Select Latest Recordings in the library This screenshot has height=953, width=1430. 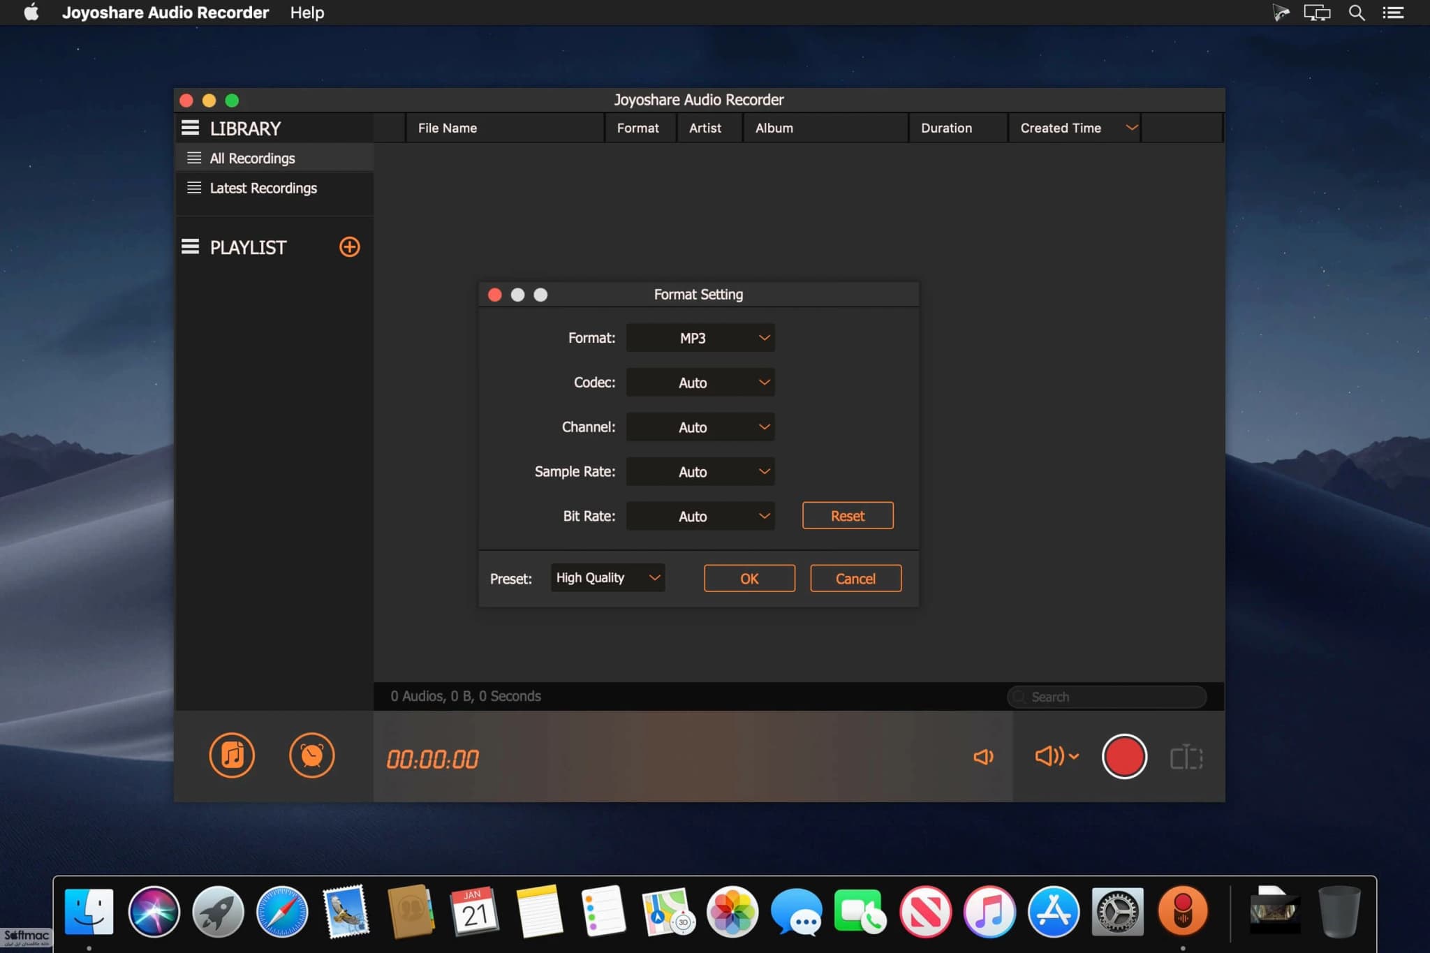[x=274, y=188]
